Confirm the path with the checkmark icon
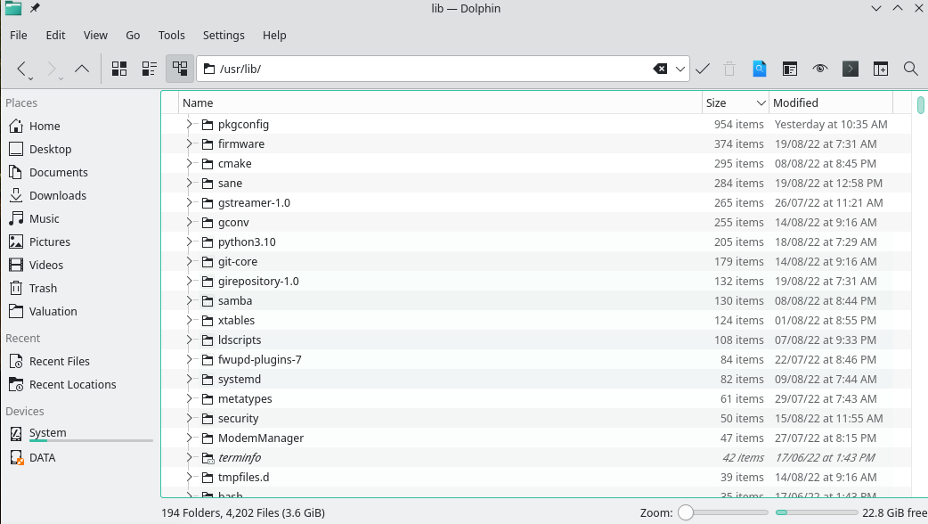Screen dimensions: 928x524 [x=703, y=69]
